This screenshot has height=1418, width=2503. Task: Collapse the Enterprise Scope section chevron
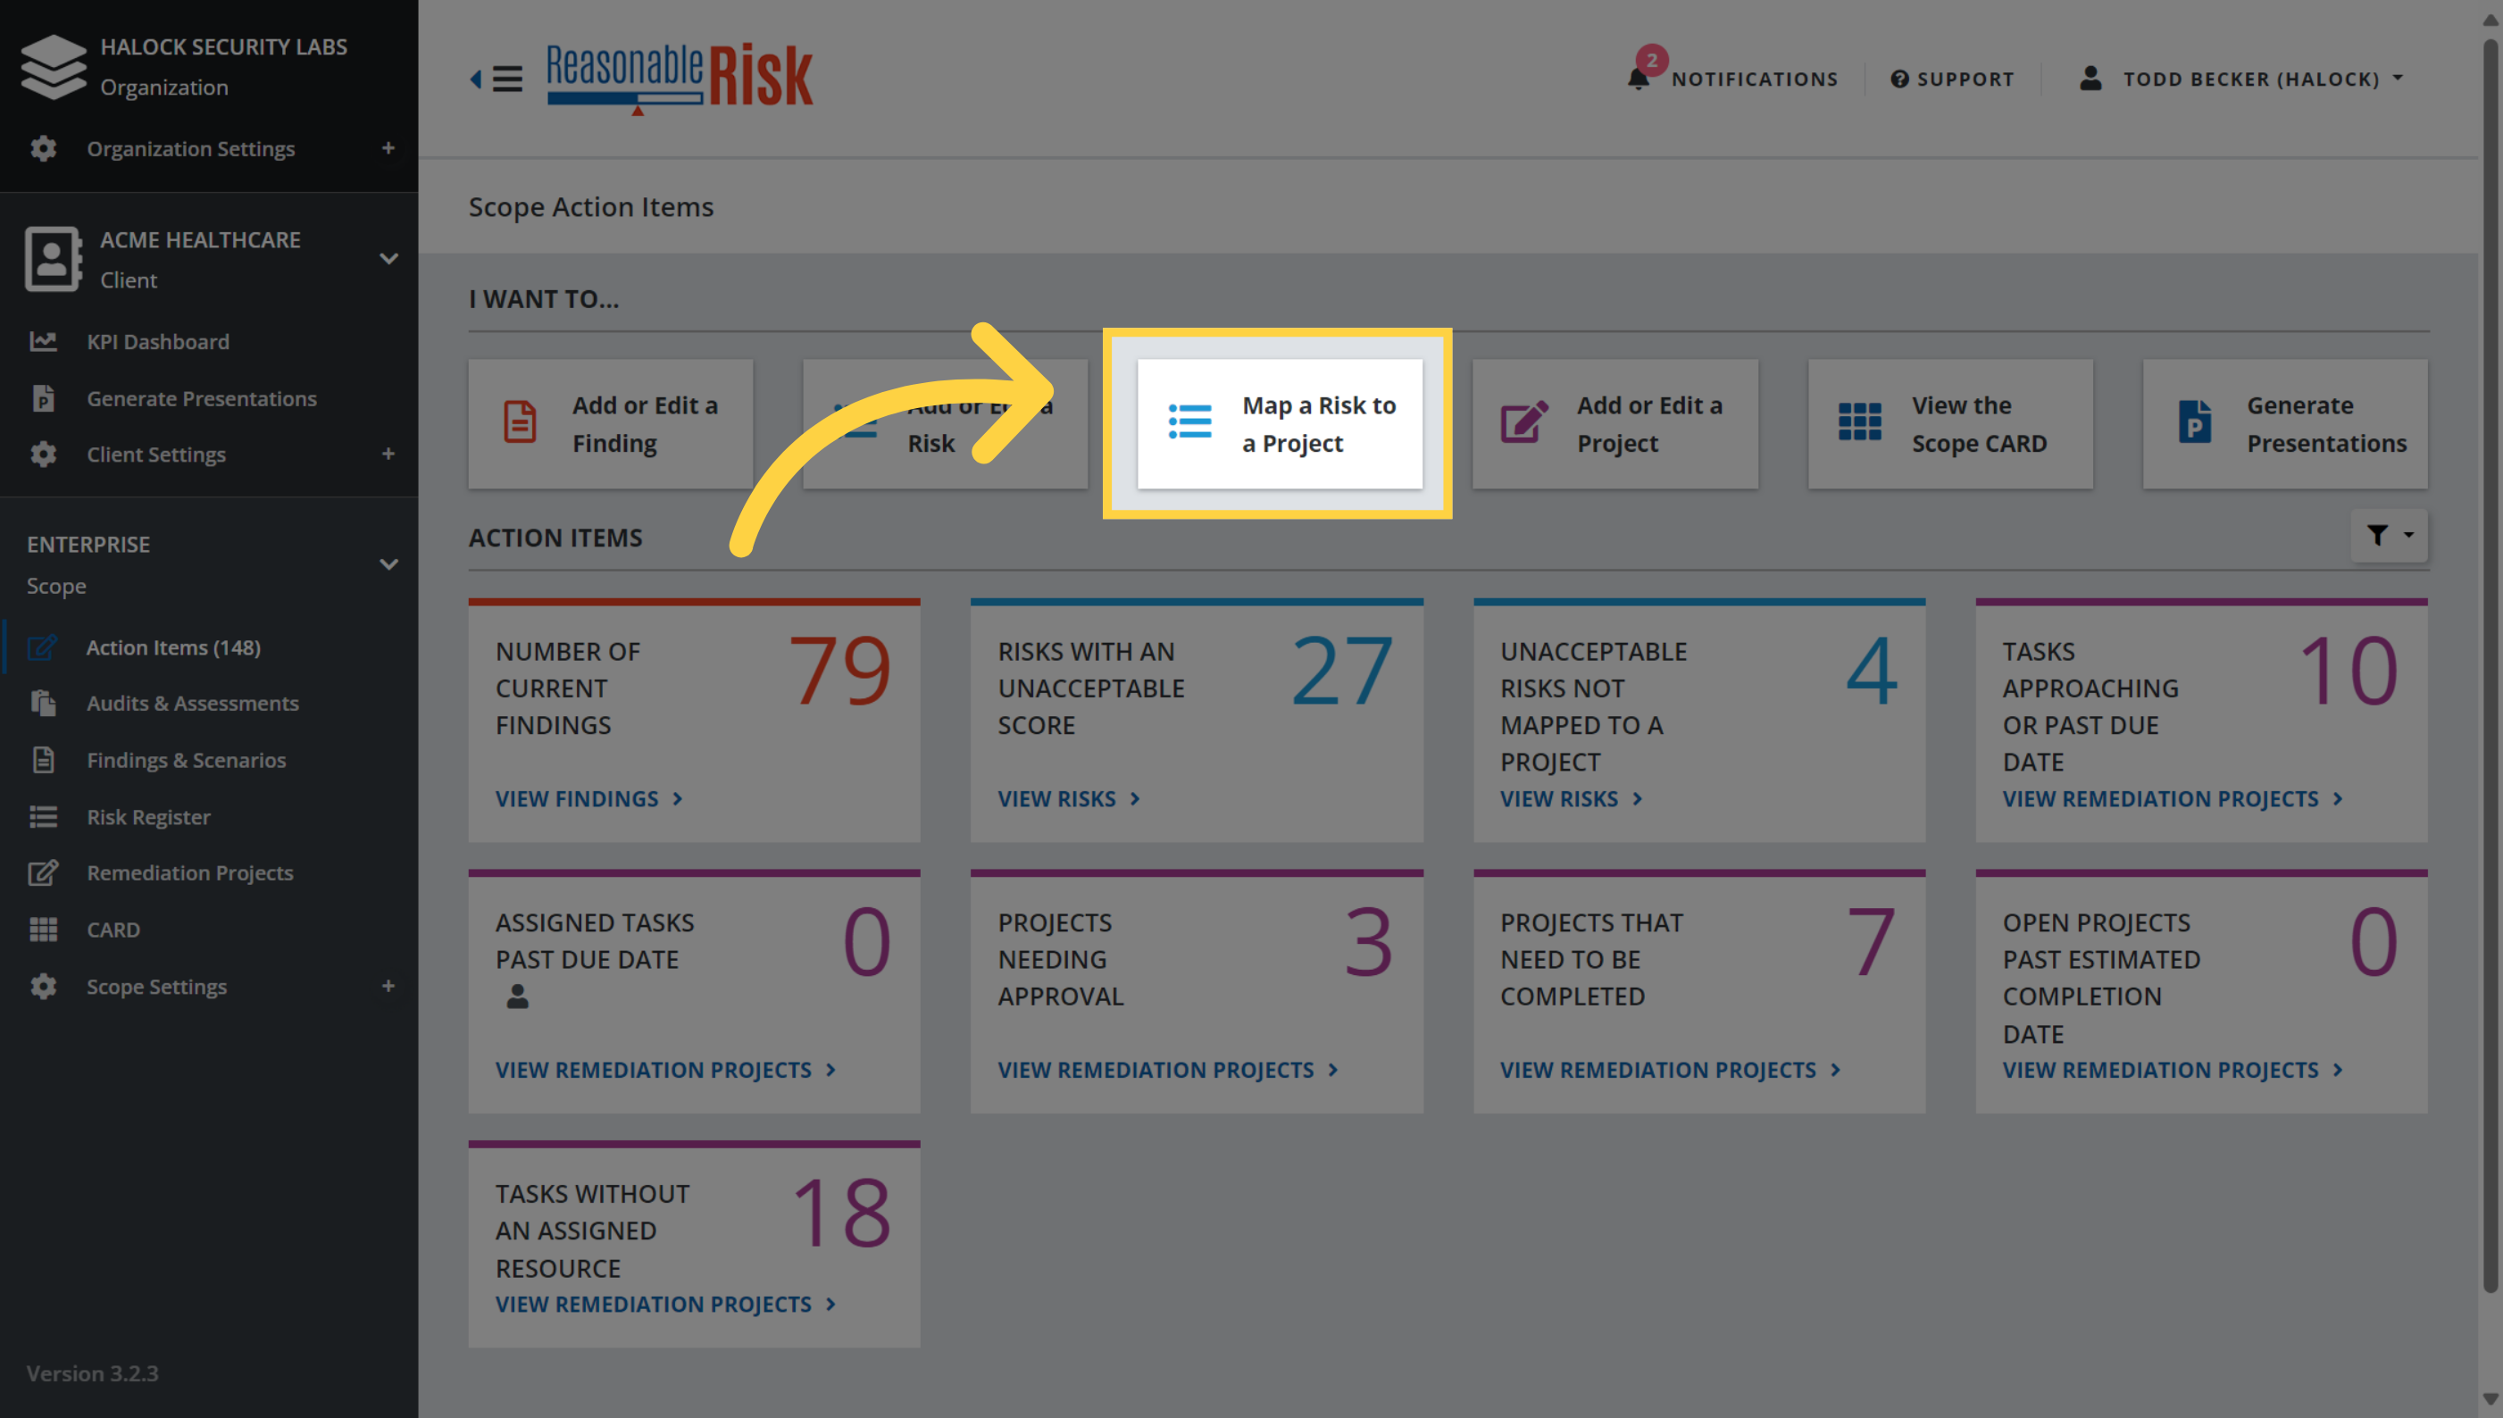pos(388,565)
